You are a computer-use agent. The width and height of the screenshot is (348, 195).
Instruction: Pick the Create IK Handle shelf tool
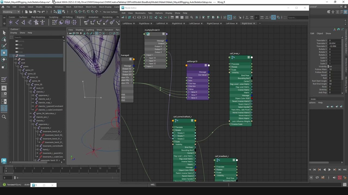point(23,22)
